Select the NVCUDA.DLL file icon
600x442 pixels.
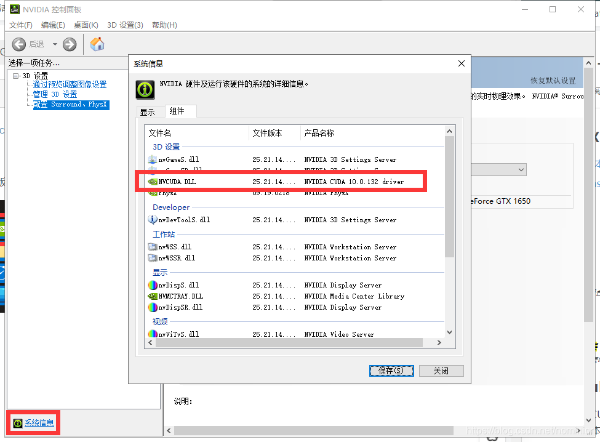152,182
